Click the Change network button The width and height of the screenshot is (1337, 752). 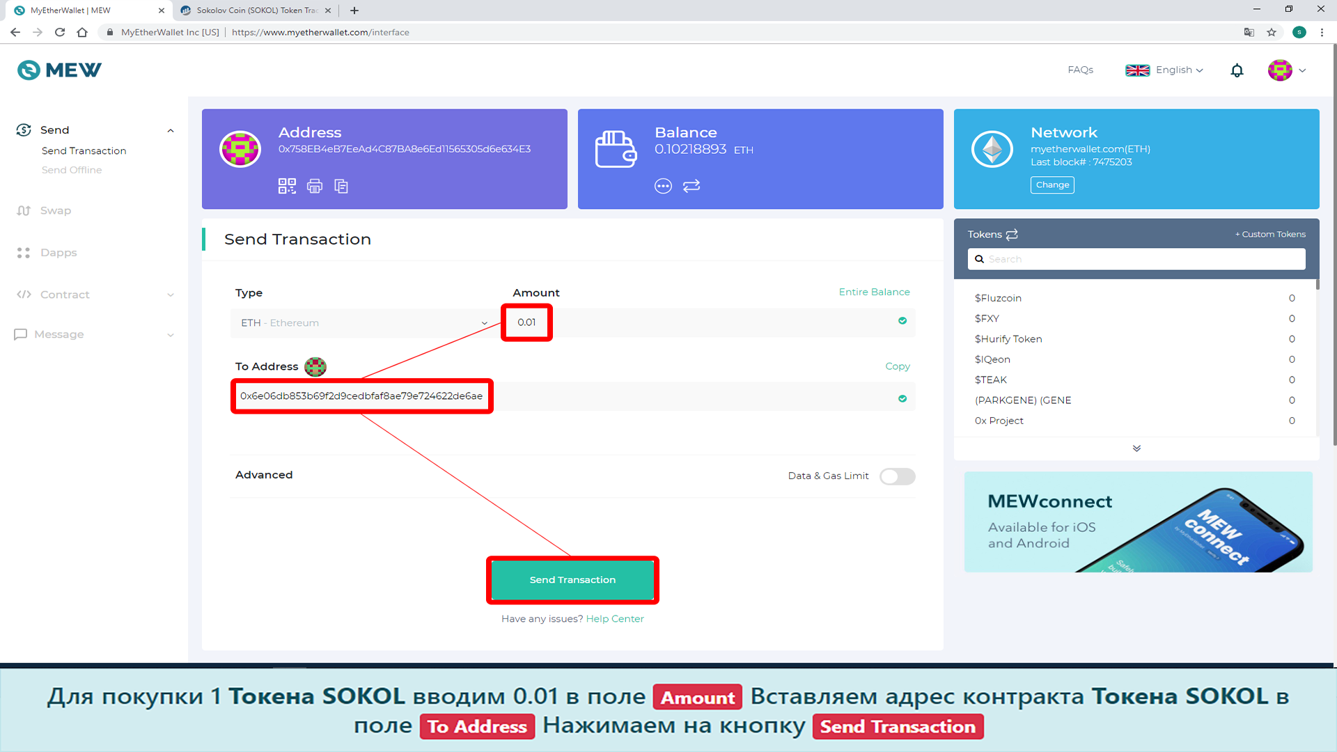coord(1052,185)
